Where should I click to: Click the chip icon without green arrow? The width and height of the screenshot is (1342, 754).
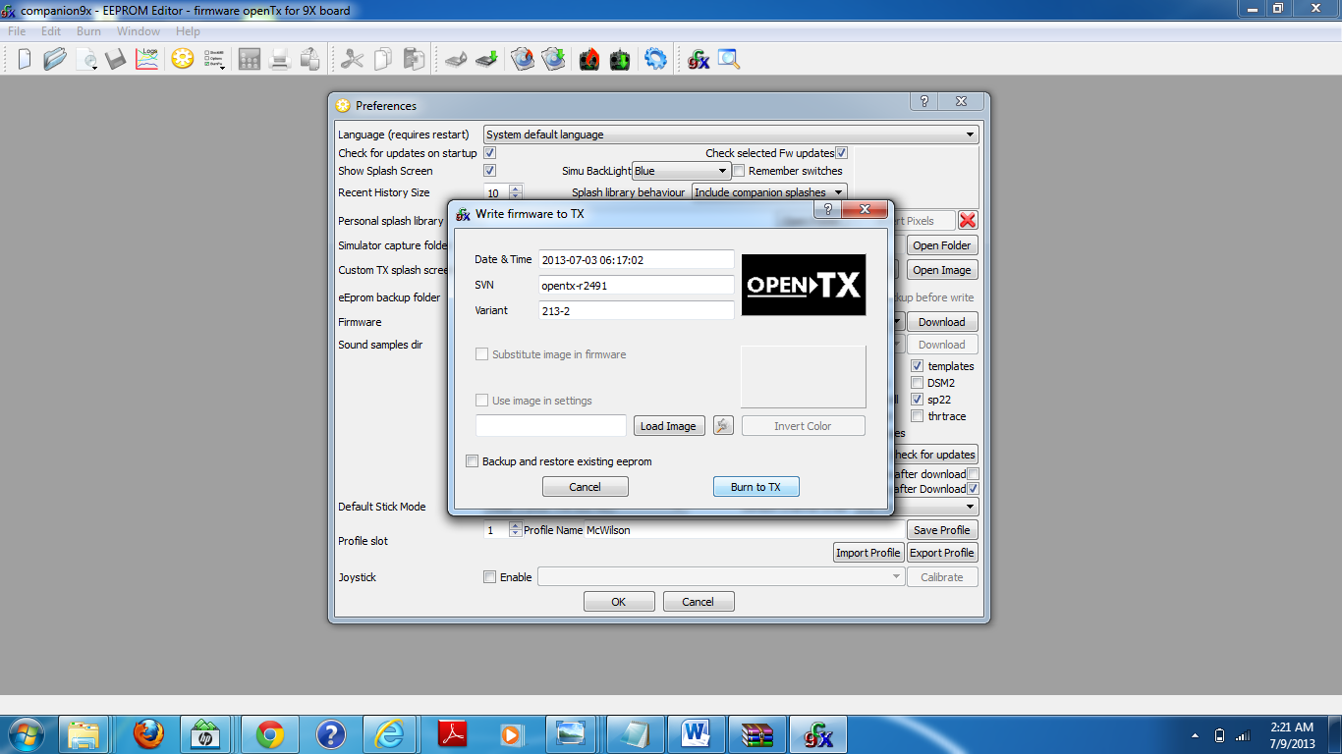pos(455,59)
